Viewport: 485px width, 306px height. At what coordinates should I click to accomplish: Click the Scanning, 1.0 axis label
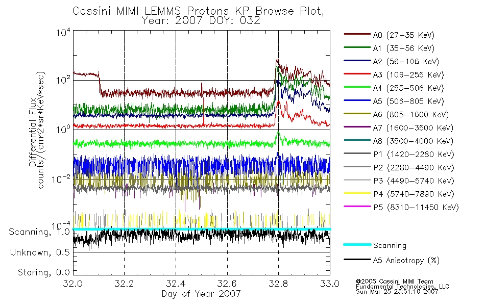pos(39,232)
